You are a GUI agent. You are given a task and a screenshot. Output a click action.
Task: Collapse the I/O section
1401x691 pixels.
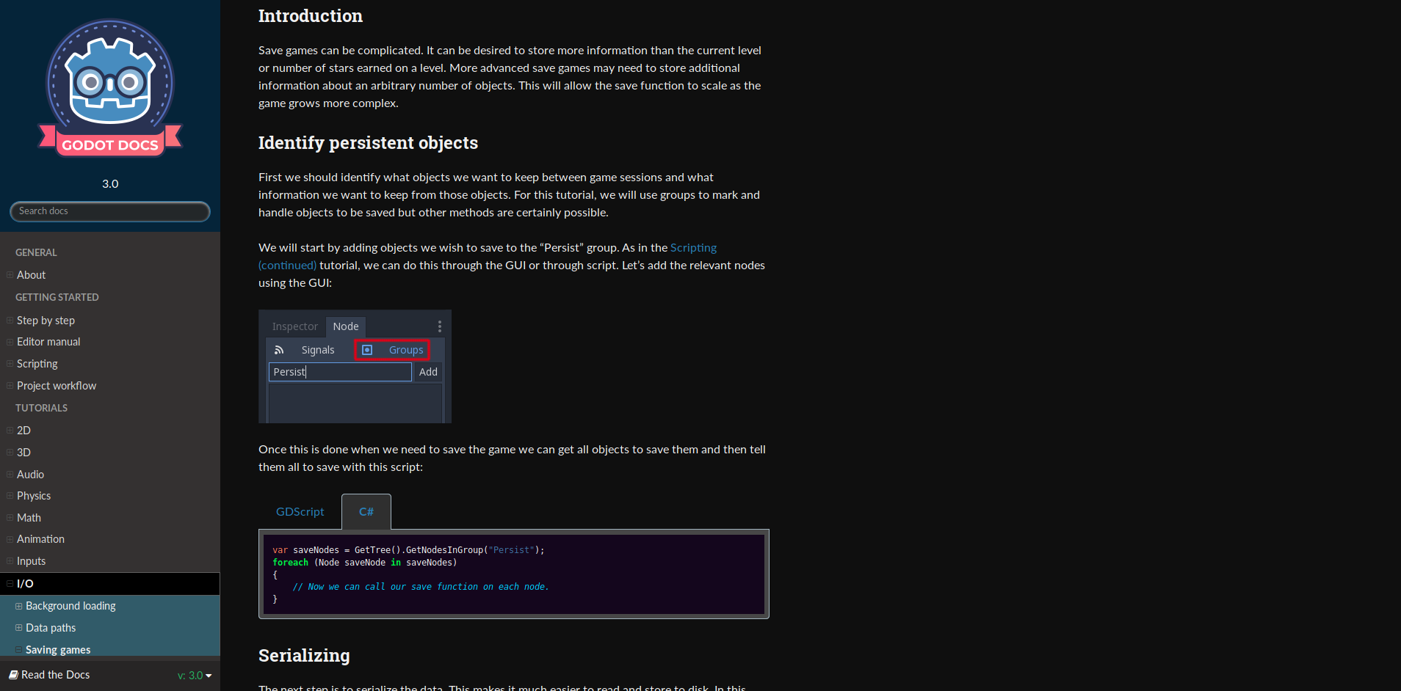point(9,583)
